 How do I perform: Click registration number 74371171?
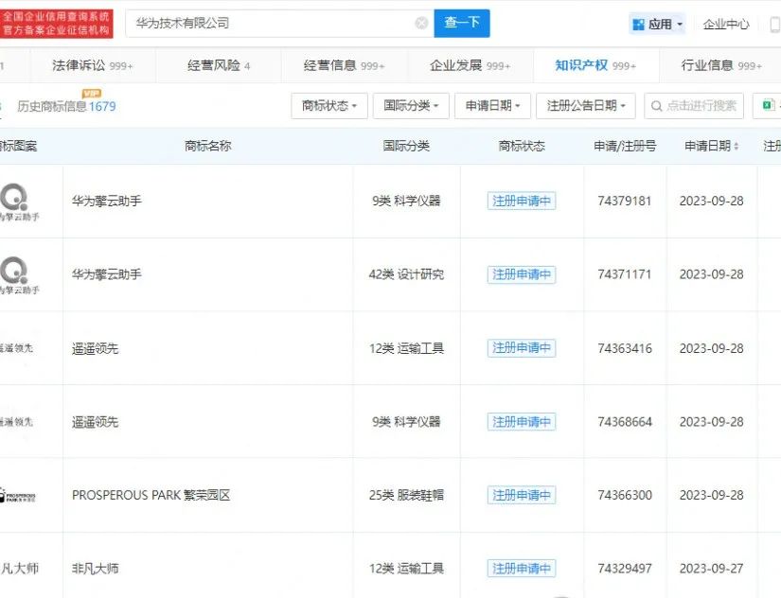pyautogui.click(x=625, y=274)
